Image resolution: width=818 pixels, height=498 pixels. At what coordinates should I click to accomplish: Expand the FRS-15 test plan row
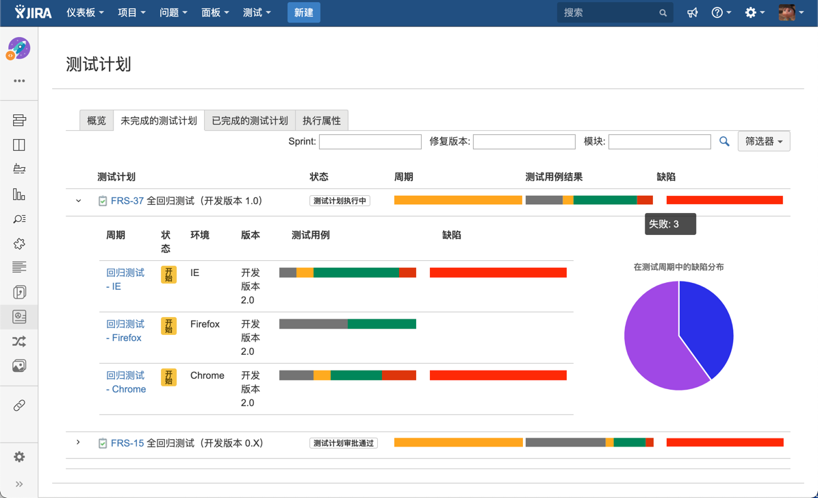click(79, 443)
